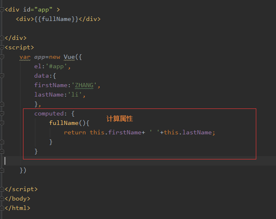Click the lastName key in data
Screen dimensions: 276x219
(49, 95)
